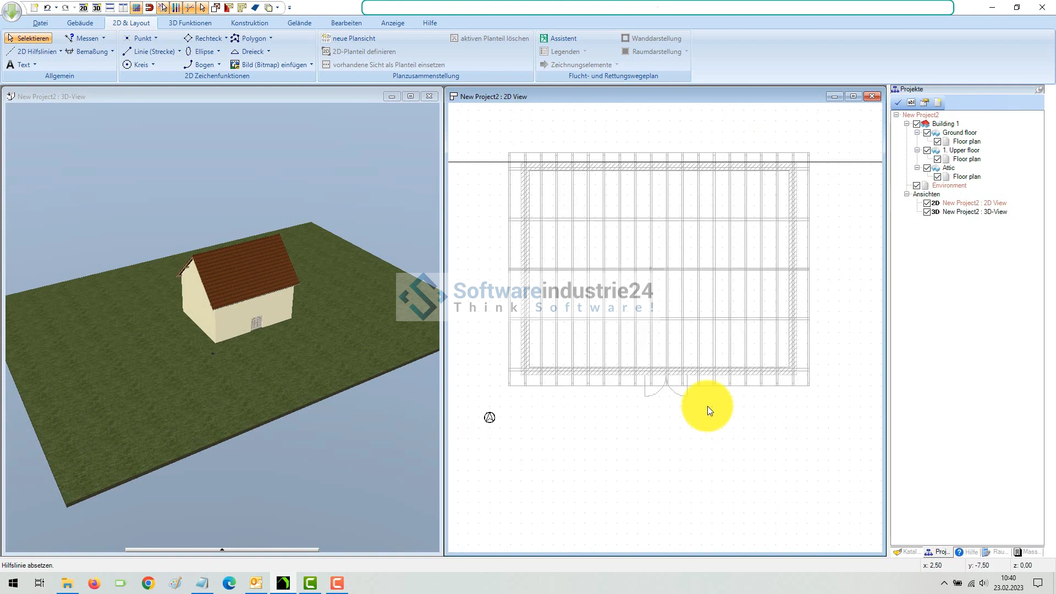The image size is (1056, 594).
Task: Click the undo arrow icon
Action: coord(47,8)
